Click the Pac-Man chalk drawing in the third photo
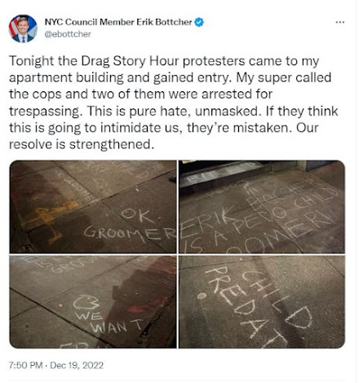Viewport: 359px width, 383px height. click(86, 302)
